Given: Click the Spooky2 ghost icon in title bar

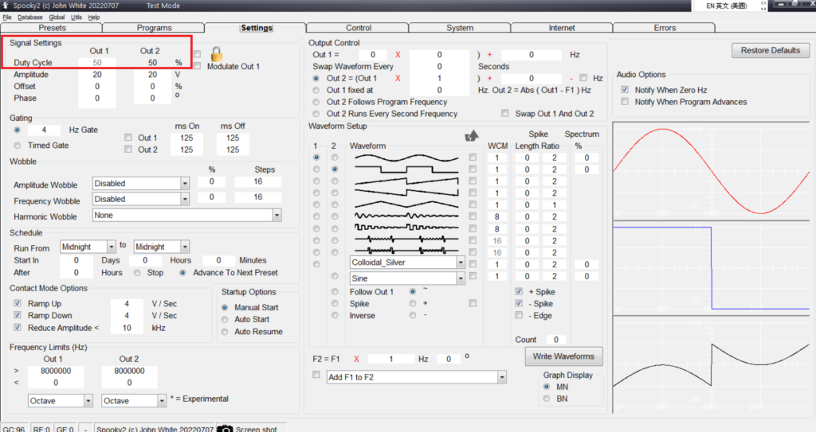Looking at the screenshot, I should [x=6, y=6].
